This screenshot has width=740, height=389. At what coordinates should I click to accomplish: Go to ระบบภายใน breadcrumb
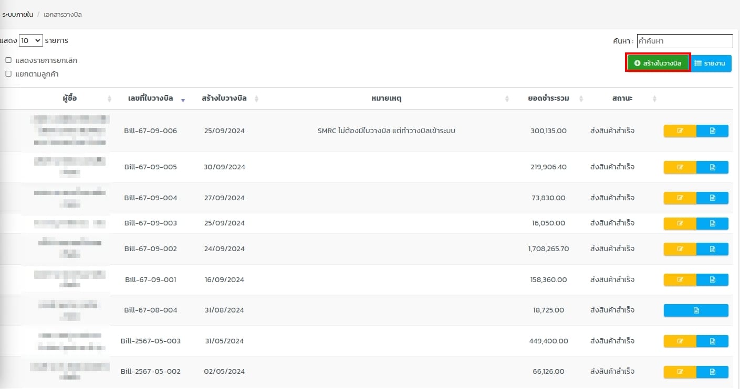point(17,15)
